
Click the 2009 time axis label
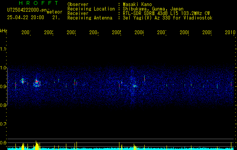tap(207, 32)
